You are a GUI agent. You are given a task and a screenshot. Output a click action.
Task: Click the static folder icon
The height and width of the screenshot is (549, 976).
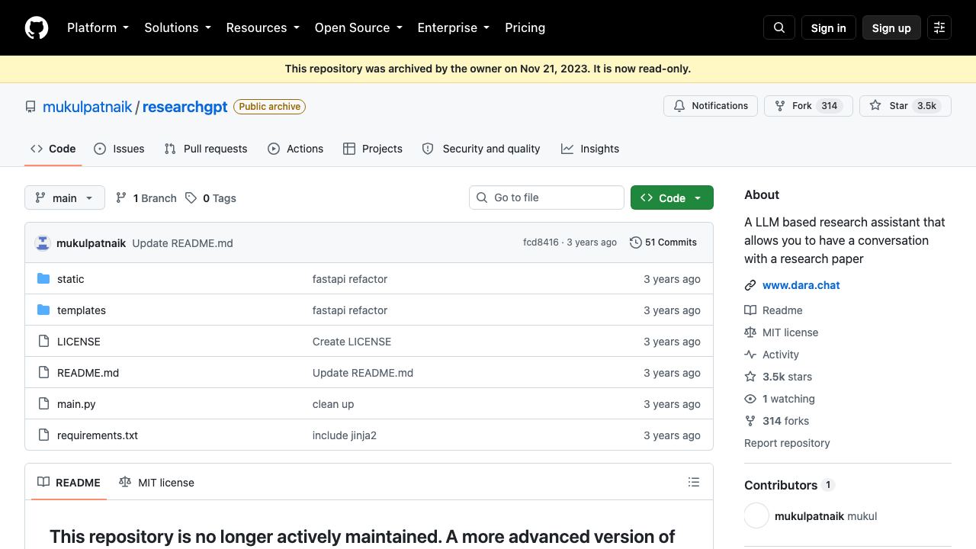pos(43,279)
